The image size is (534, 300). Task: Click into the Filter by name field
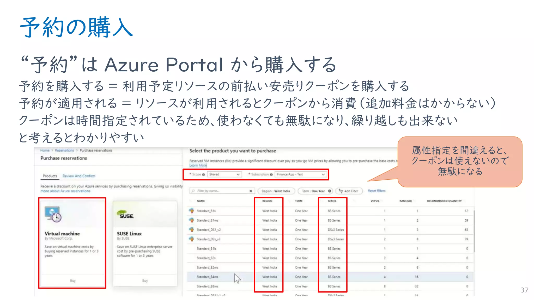click(222, 191)
